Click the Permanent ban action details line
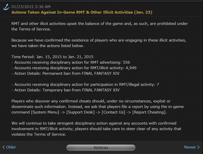The height and width of the screenshot is (154, 203). (65, 73)
